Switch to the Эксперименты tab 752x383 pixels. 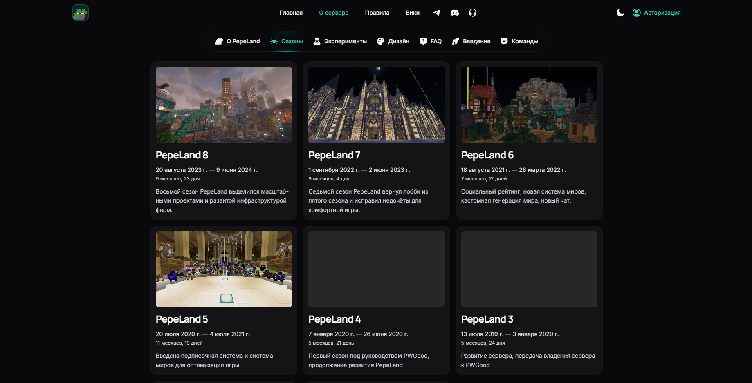[x=345, y=41]
